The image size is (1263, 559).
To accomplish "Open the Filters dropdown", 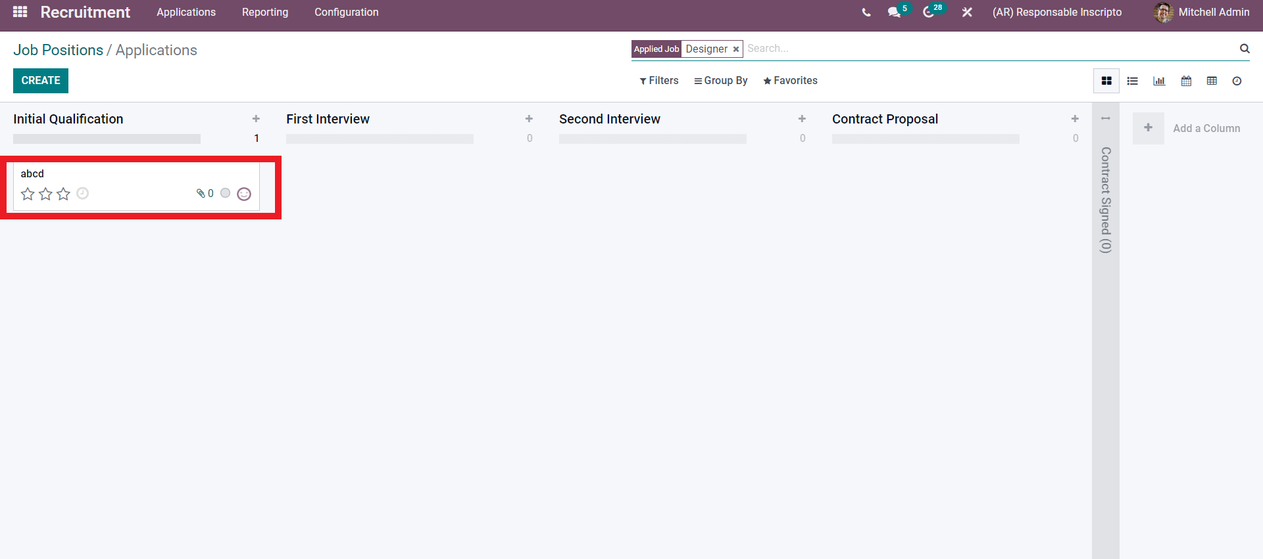I will point(658,81).
